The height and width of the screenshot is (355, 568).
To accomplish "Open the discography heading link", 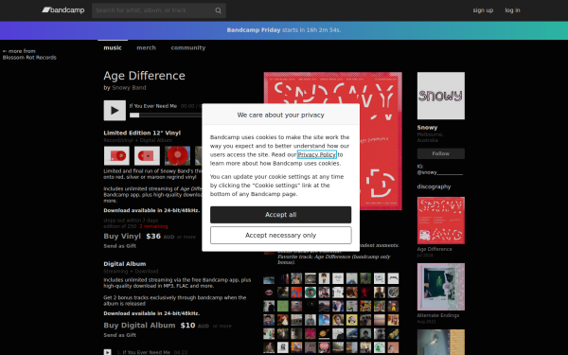I will click(434, 186).
